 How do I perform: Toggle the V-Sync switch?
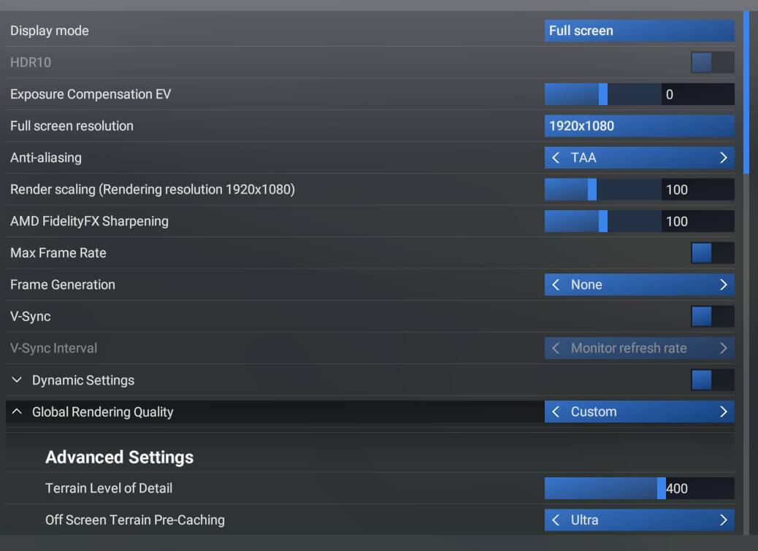point(712,317)
